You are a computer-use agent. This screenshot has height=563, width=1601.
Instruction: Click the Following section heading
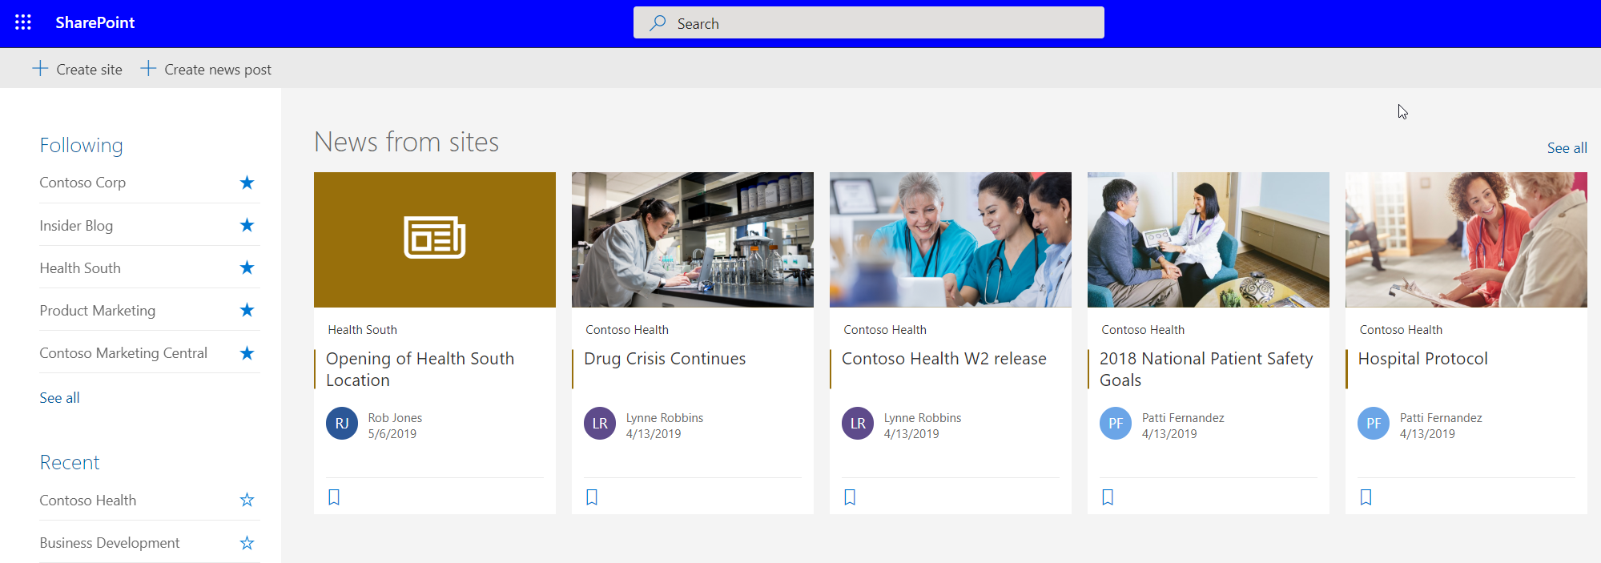(81, 145)
